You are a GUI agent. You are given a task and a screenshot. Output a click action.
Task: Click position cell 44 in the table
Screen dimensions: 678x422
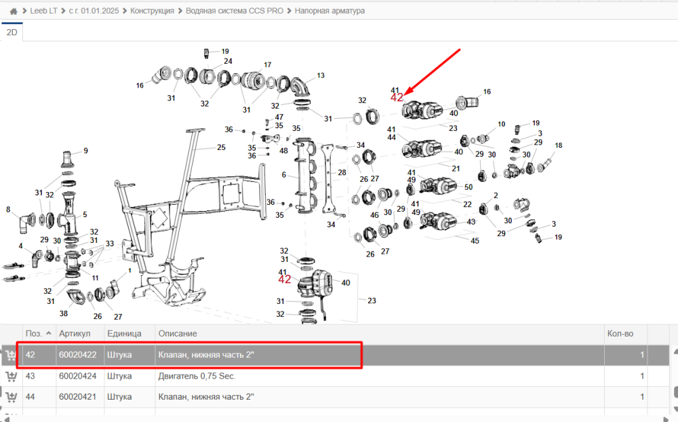click(x=31, y=397)
